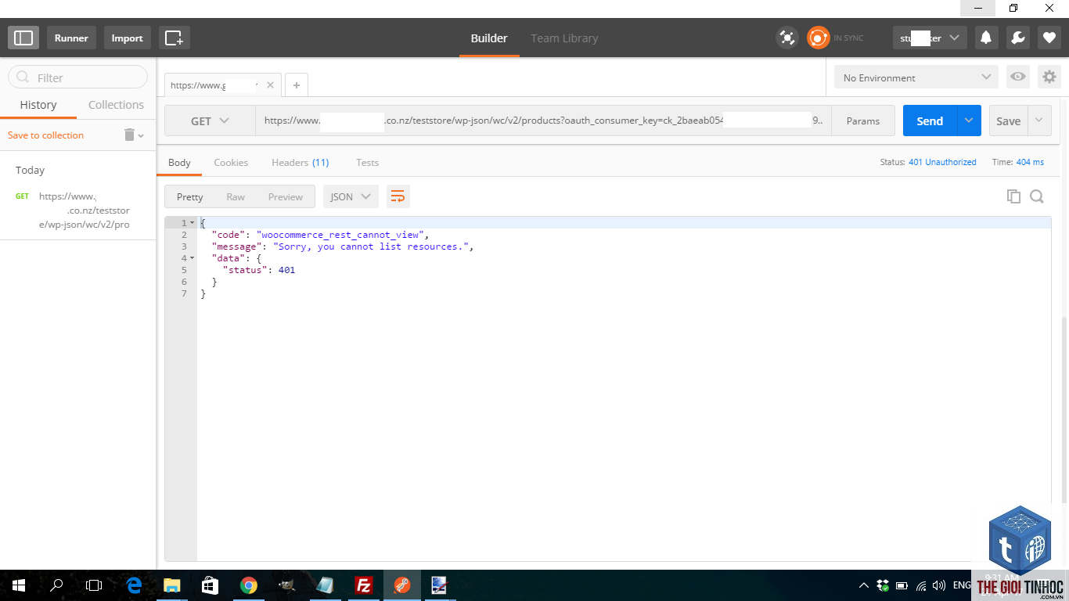1069x601 pixels.
Task: Add new request tab with plus
Action: [x=297, y=85]
